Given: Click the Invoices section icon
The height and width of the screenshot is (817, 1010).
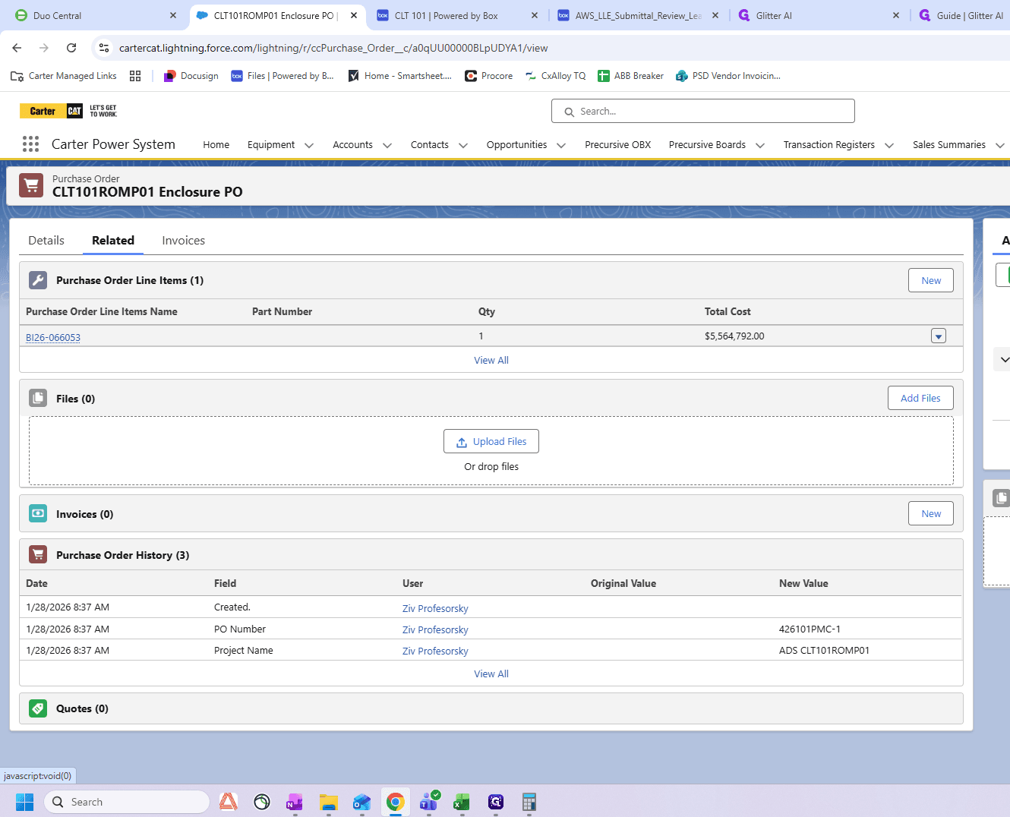Looking at the screenshot, I should pos(38,513).
